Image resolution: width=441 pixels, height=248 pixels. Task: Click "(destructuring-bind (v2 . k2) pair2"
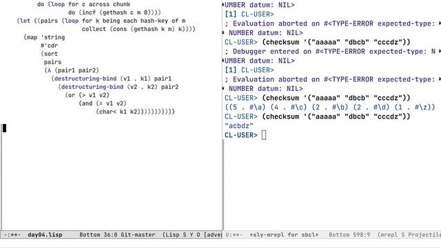(x=119, y=87)
